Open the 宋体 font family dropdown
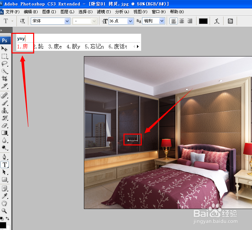Viewport: 252px width, 230px height. click(67, 21)
